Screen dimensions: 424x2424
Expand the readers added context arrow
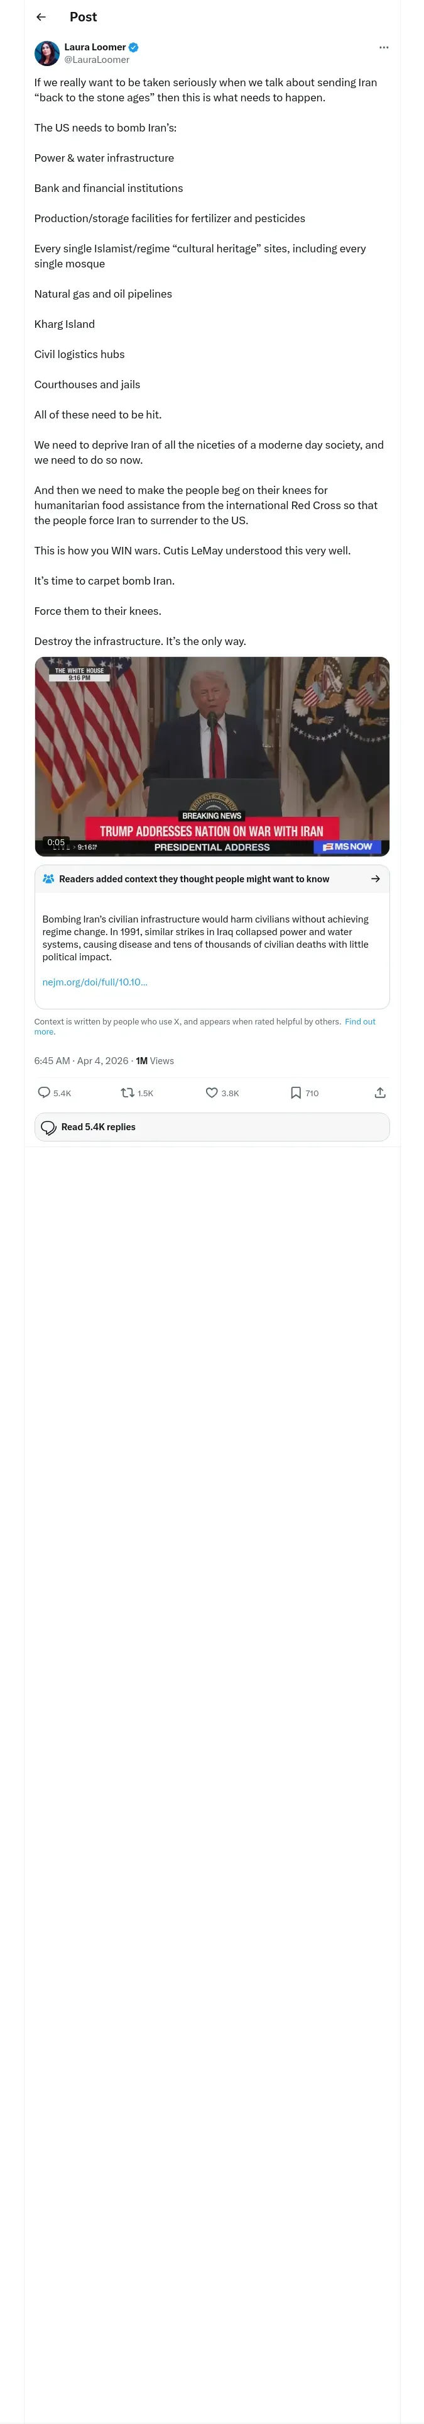[x=375, y=878]
